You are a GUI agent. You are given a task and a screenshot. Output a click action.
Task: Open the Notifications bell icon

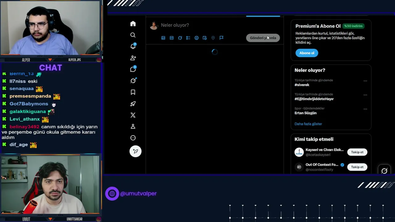point(133,46)
